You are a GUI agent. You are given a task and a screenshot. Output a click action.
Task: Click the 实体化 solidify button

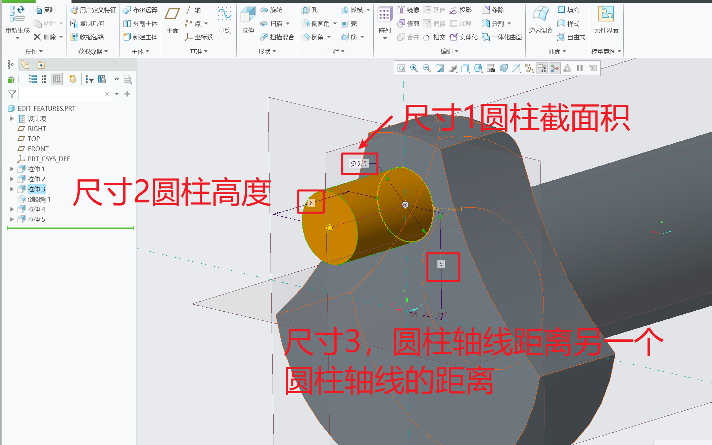(464, 37)
